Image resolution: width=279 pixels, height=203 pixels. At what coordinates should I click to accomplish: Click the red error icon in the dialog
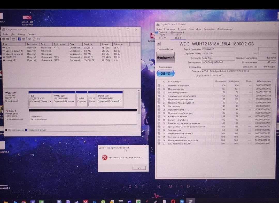(105, 157)
